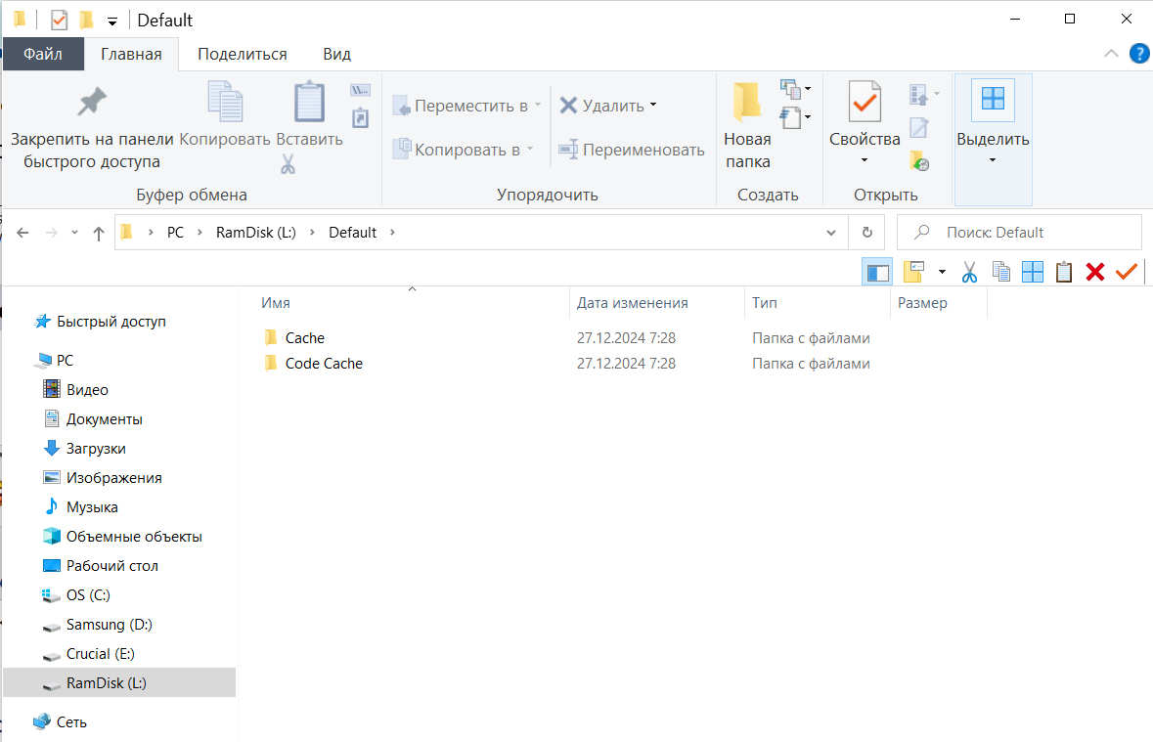The width and height of the screenshot is (1153, 742).
Task: Expand the Select (Выделить) dropdown
Action: (x=993, y=159)
